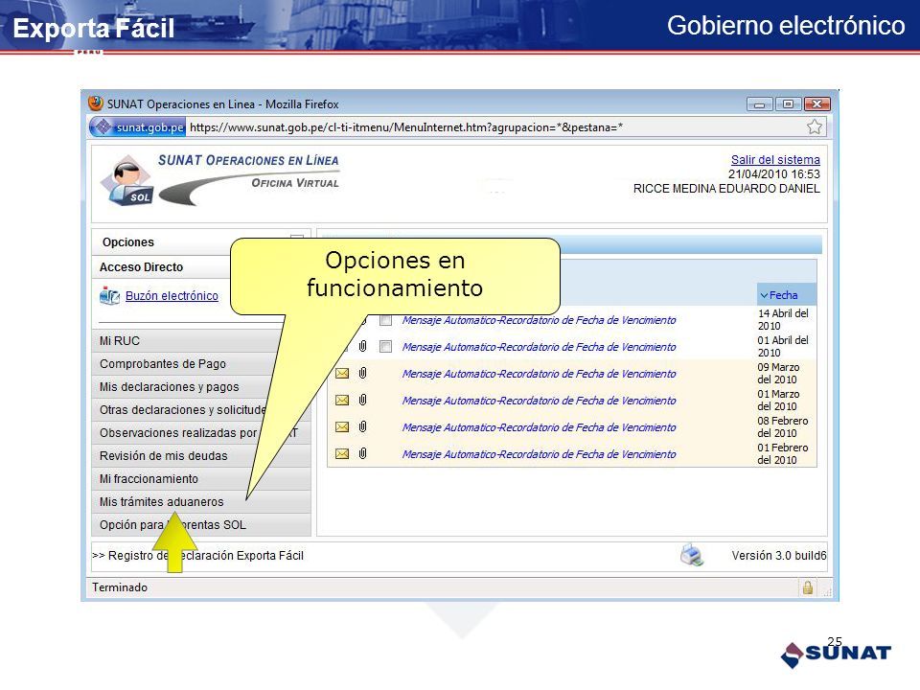Click attachment clip of 01 Marzo message
The image size is (920, 690).
(362, 400)
